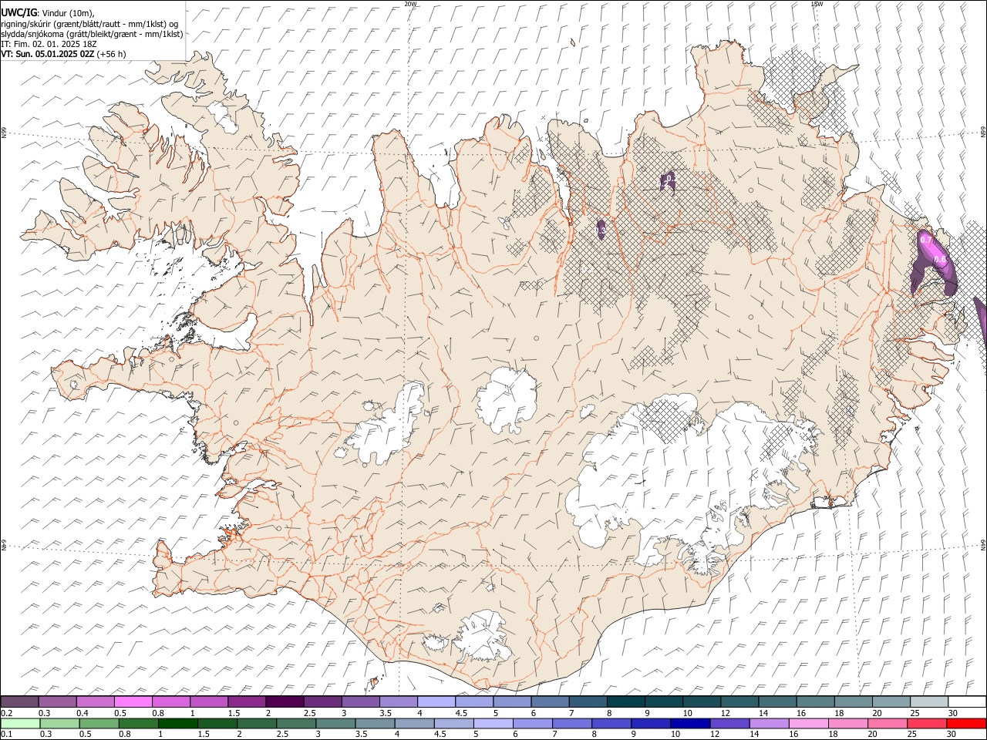Click the darkest green 1 swatch in rain legend

point(179,723)
